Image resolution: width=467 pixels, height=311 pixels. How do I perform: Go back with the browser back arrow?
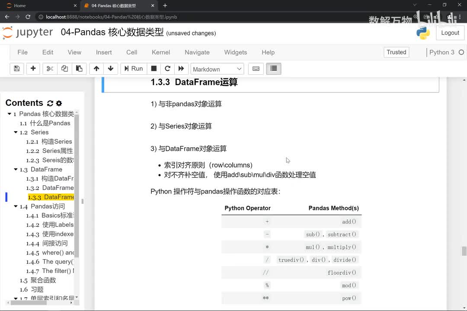[7, 17]
